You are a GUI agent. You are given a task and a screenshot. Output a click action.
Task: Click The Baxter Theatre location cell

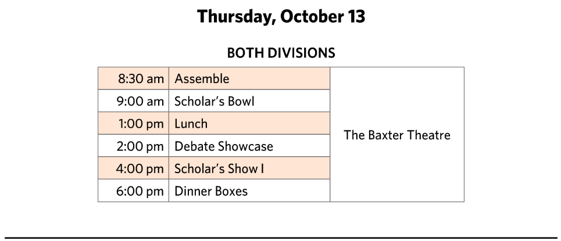(x=397, y=135)
